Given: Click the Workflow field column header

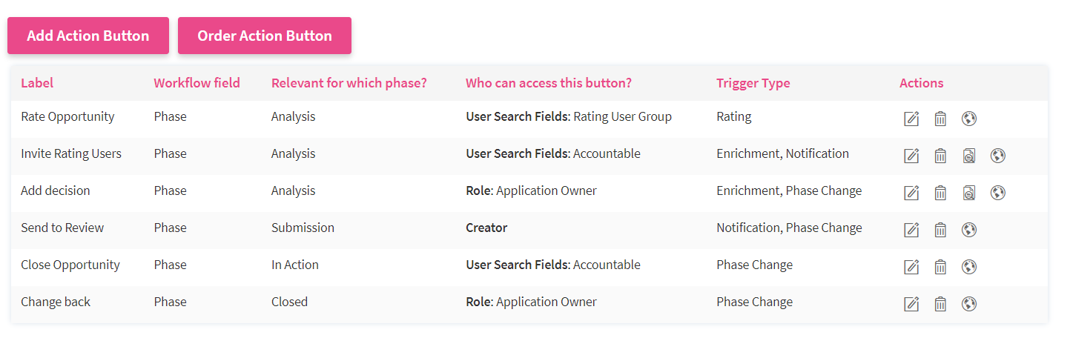Looking at the screenshot, I should (197, 83).
